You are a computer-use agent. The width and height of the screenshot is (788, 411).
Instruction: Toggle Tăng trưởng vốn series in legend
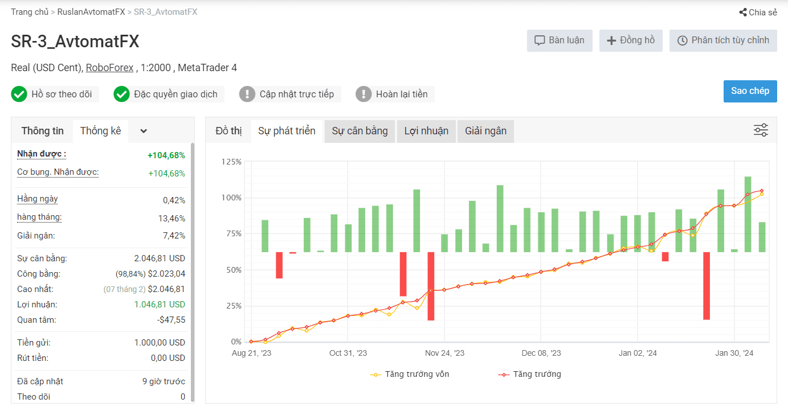coord(410,374)
